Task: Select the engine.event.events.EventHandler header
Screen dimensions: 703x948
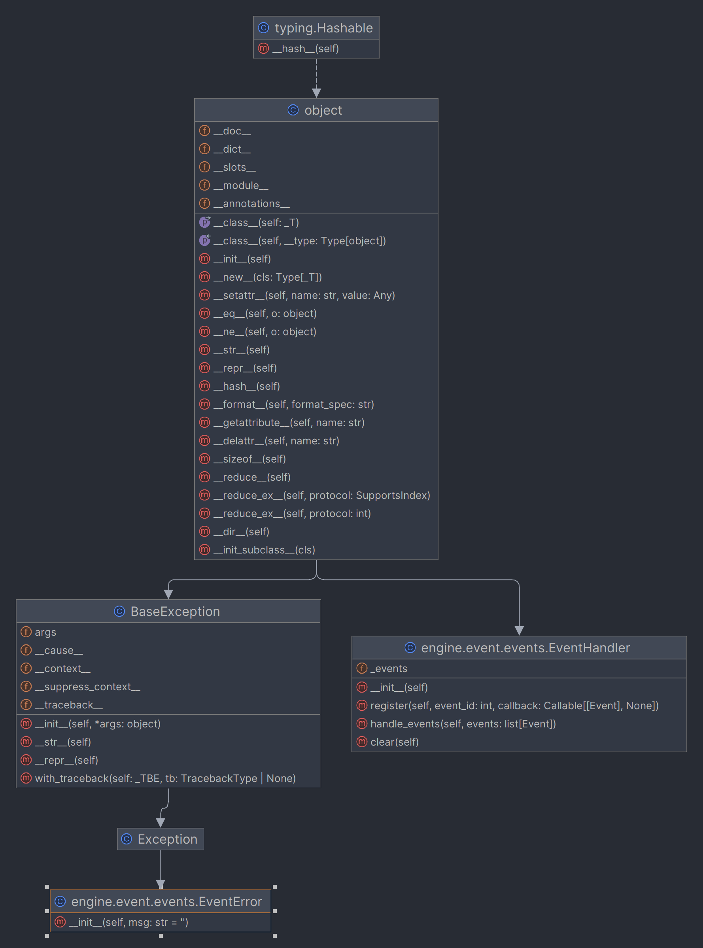Action: coord(519,647)
